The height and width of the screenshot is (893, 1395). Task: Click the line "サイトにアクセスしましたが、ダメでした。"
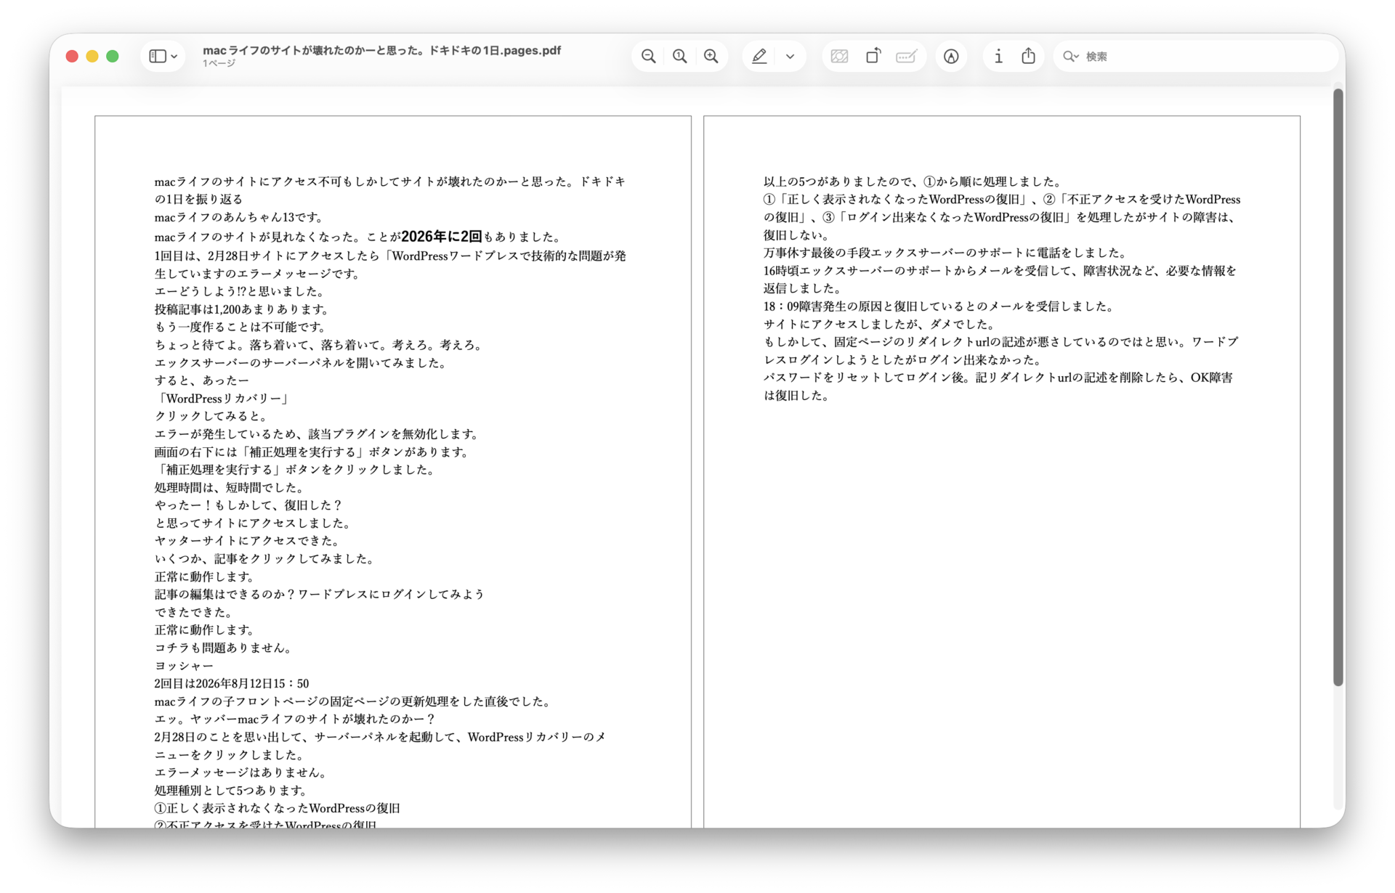881,324
